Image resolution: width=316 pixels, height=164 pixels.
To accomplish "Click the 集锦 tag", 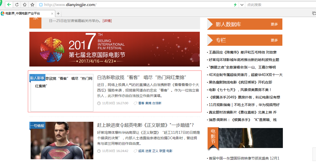I will point(148,103).
